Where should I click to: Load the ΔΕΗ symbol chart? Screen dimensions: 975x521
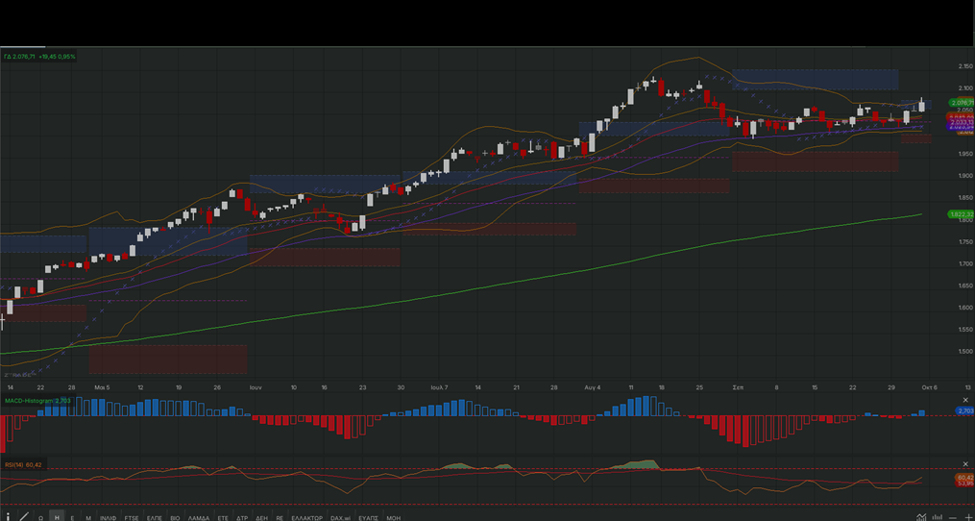coord(262,518)
